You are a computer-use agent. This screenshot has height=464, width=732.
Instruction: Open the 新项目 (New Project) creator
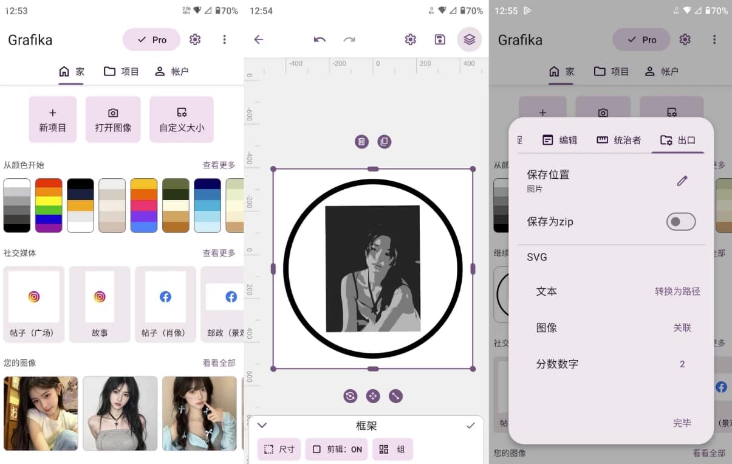[x=52, y=119]
